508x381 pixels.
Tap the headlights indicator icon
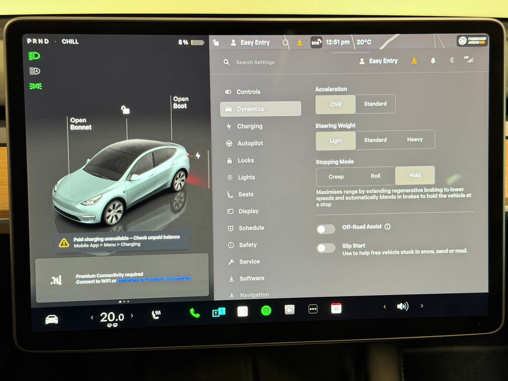point(34,56)
